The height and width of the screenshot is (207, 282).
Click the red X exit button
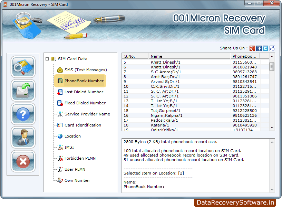pyautogui.click(x=23, y=161)
